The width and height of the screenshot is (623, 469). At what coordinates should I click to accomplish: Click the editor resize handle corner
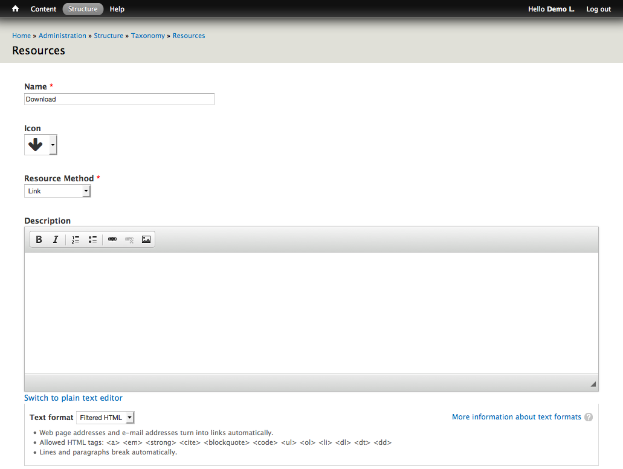[593, 384]
